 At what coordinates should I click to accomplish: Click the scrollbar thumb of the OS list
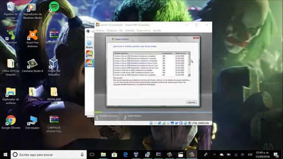point(189,60)
